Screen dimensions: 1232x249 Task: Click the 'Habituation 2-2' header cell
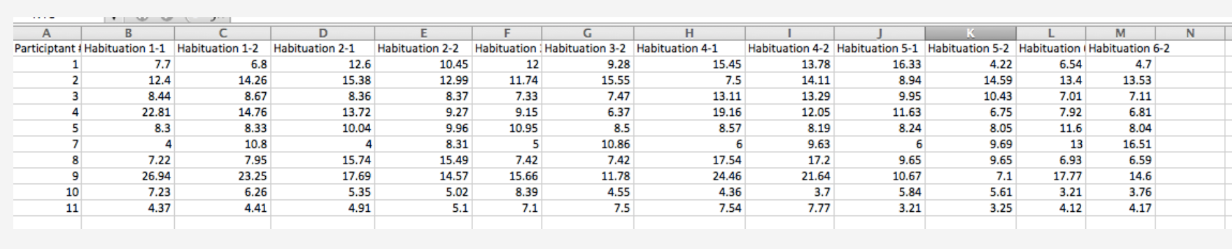tap(423, 48)
